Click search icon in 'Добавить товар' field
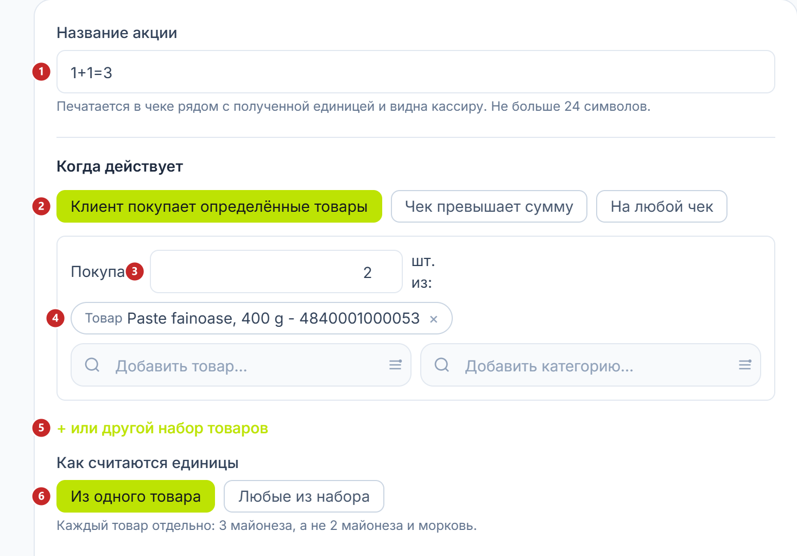Image resolution: width=797 pixels, height=556 pixels. (92, 365)
